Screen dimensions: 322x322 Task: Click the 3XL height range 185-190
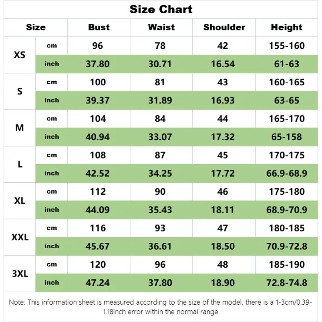click(x=287, y=264)
